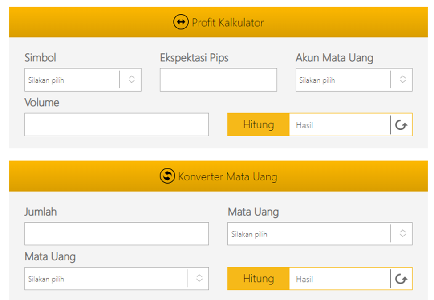Focus the Ekspektasi Pips input field
This screenshot has width=434, height=300.
click(219, 80)
